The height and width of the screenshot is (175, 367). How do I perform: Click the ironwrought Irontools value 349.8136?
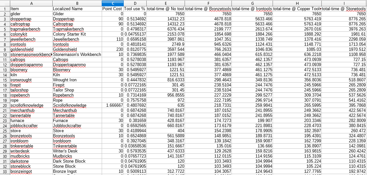[x=252, y=80]
